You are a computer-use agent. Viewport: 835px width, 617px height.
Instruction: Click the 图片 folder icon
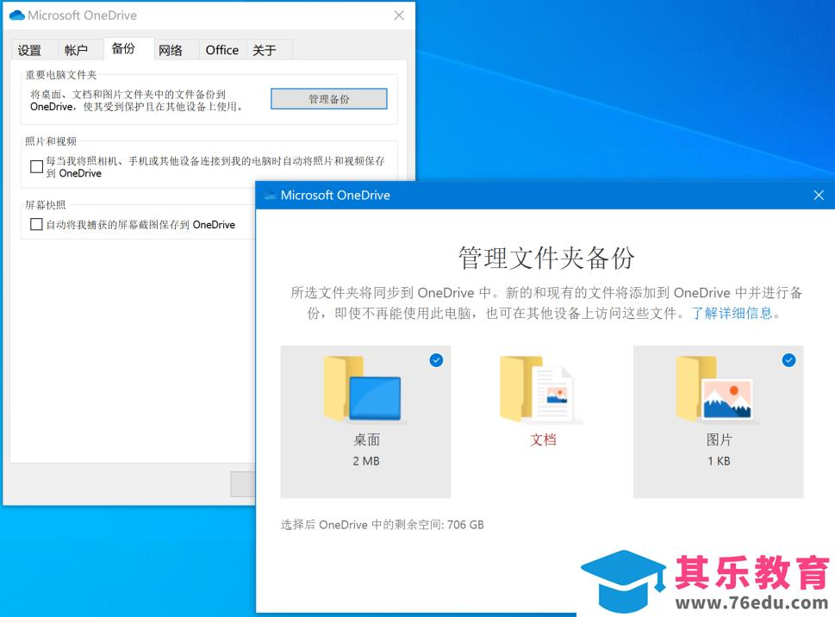(x=715, y=390)
